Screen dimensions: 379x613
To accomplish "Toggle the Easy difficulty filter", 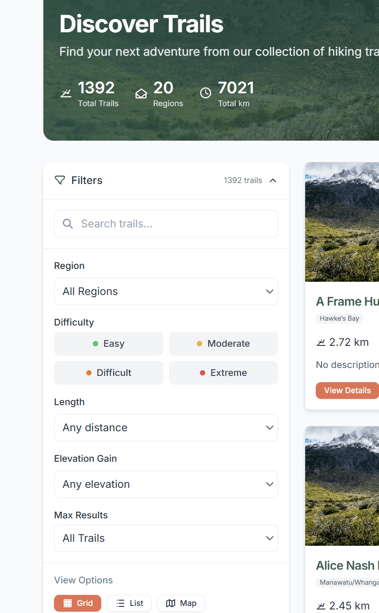I will (109, 344).
